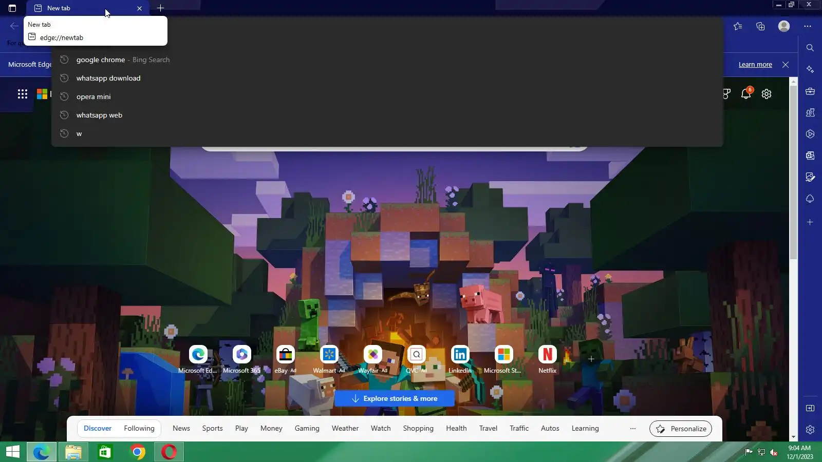822x462 pixels.
Task: Click the Personalize button
Action: (681, 429)
